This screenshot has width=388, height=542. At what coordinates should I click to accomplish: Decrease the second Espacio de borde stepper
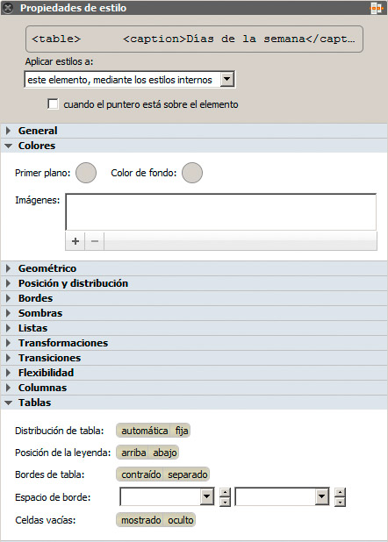point(341,502)
